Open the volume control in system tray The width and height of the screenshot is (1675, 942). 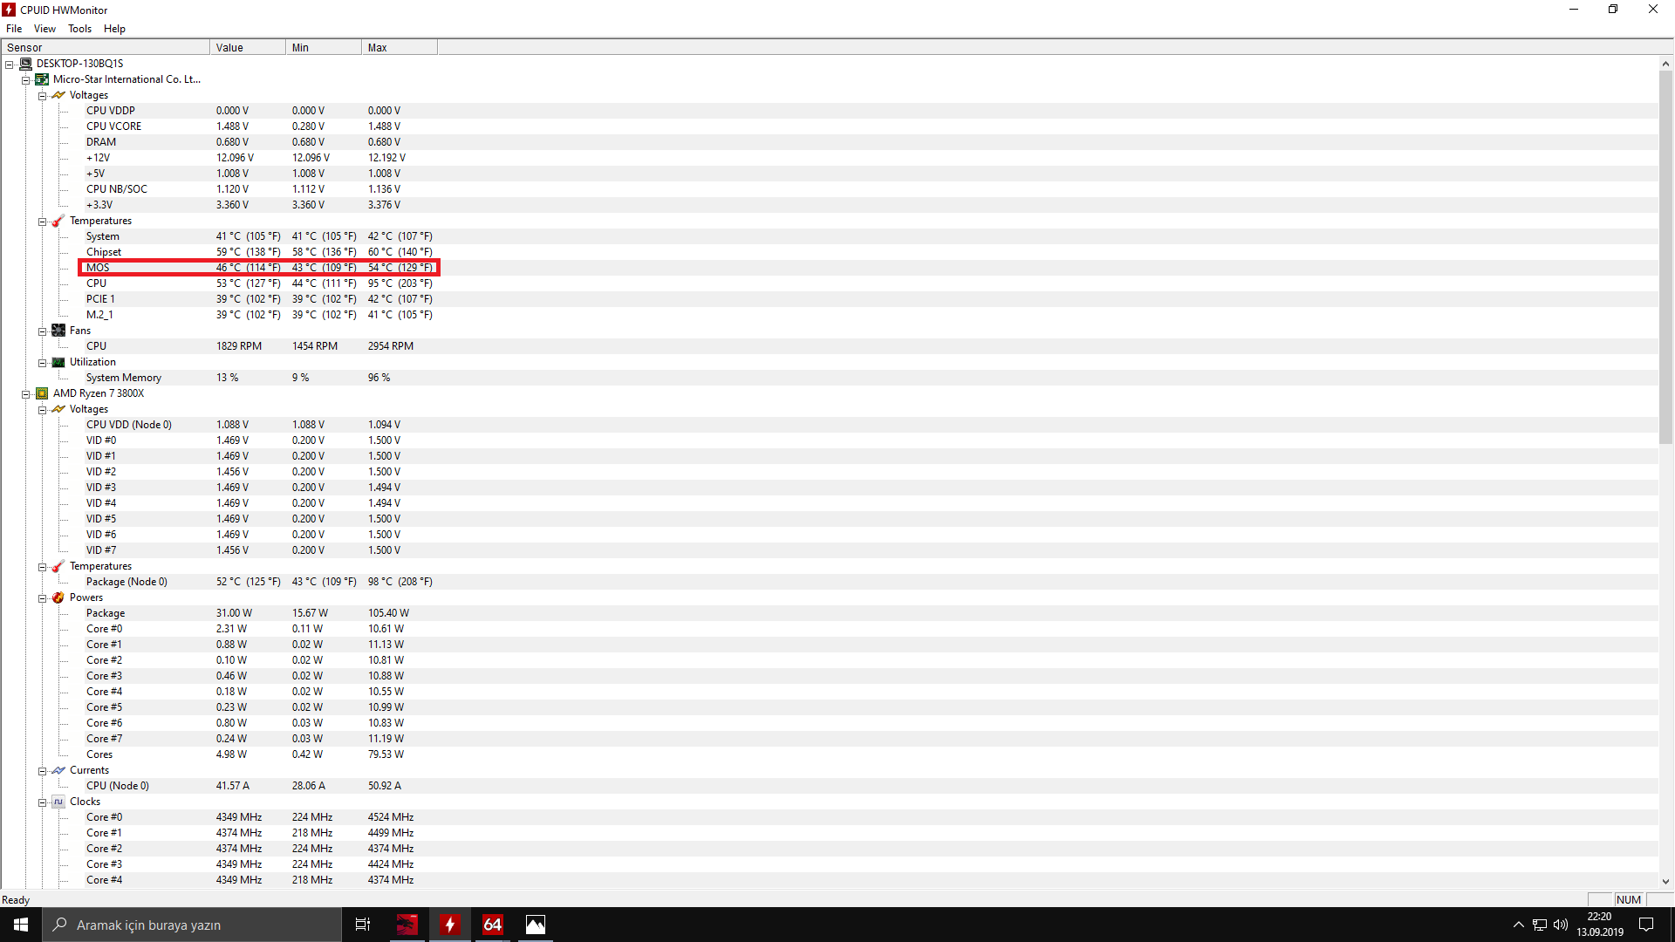coord(1561,925)
